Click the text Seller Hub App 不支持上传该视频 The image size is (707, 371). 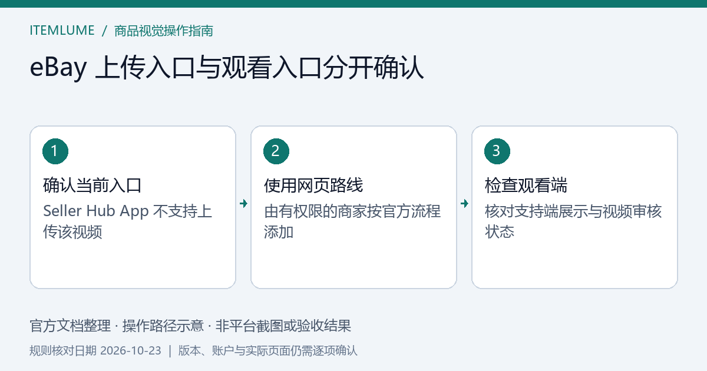click(128, 221)
